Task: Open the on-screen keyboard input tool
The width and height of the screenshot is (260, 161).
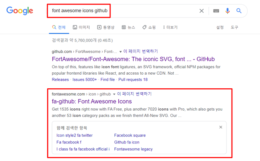Action: coord(216,11)
